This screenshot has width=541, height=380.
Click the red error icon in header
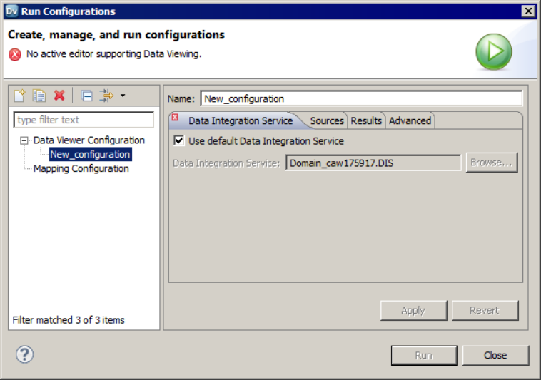tap(15, 53)
